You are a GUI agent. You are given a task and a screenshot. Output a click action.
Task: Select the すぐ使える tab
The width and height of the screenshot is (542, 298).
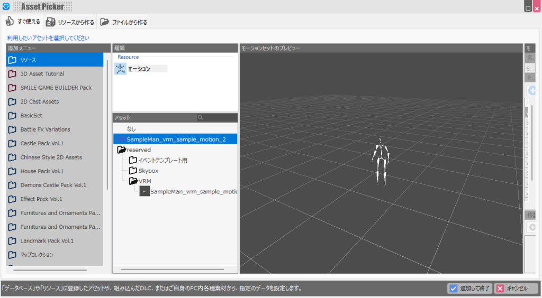(23, 22)
